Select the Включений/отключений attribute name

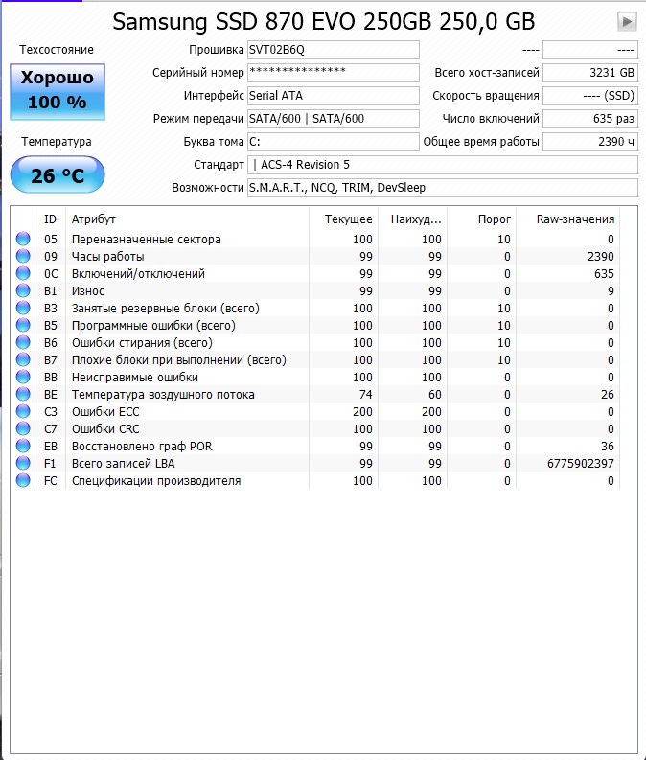[x=138, y=274]
